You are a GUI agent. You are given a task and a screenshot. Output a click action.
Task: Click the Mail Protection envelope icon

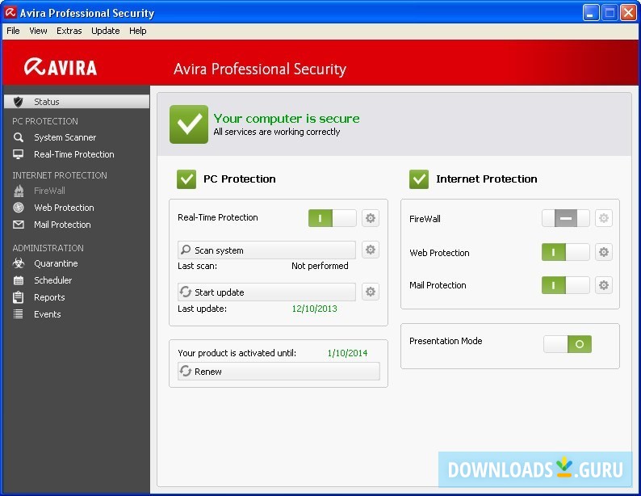pyautogui.click(x=19, y=225)
